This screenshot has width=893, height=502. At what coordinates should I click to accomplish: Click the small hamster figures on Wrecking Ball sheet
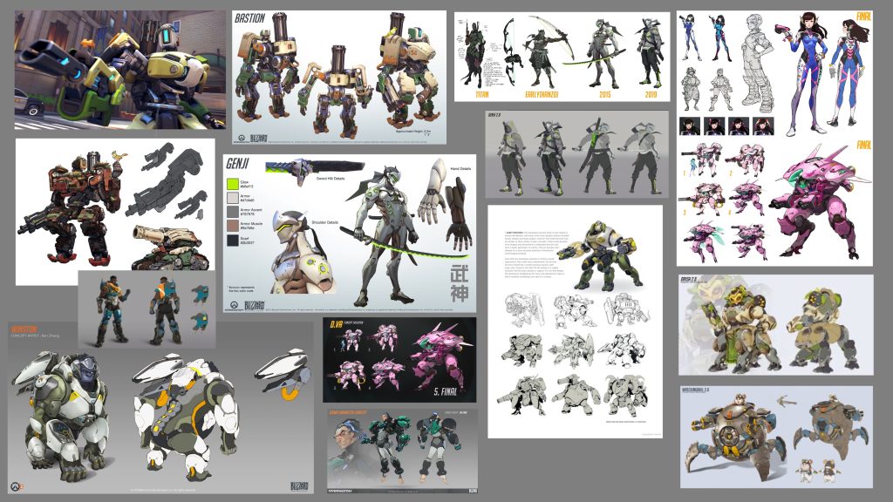[x=815, y=470]
